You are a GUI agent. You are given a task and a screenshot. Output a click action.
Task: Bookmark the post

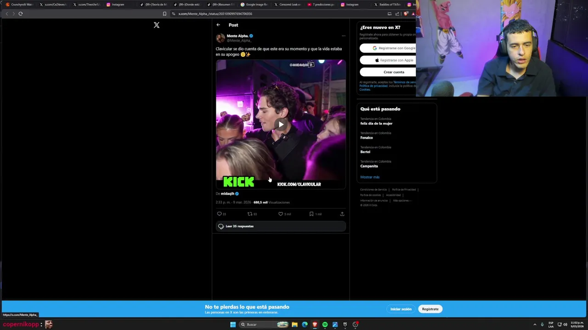[x=311, y=214]
